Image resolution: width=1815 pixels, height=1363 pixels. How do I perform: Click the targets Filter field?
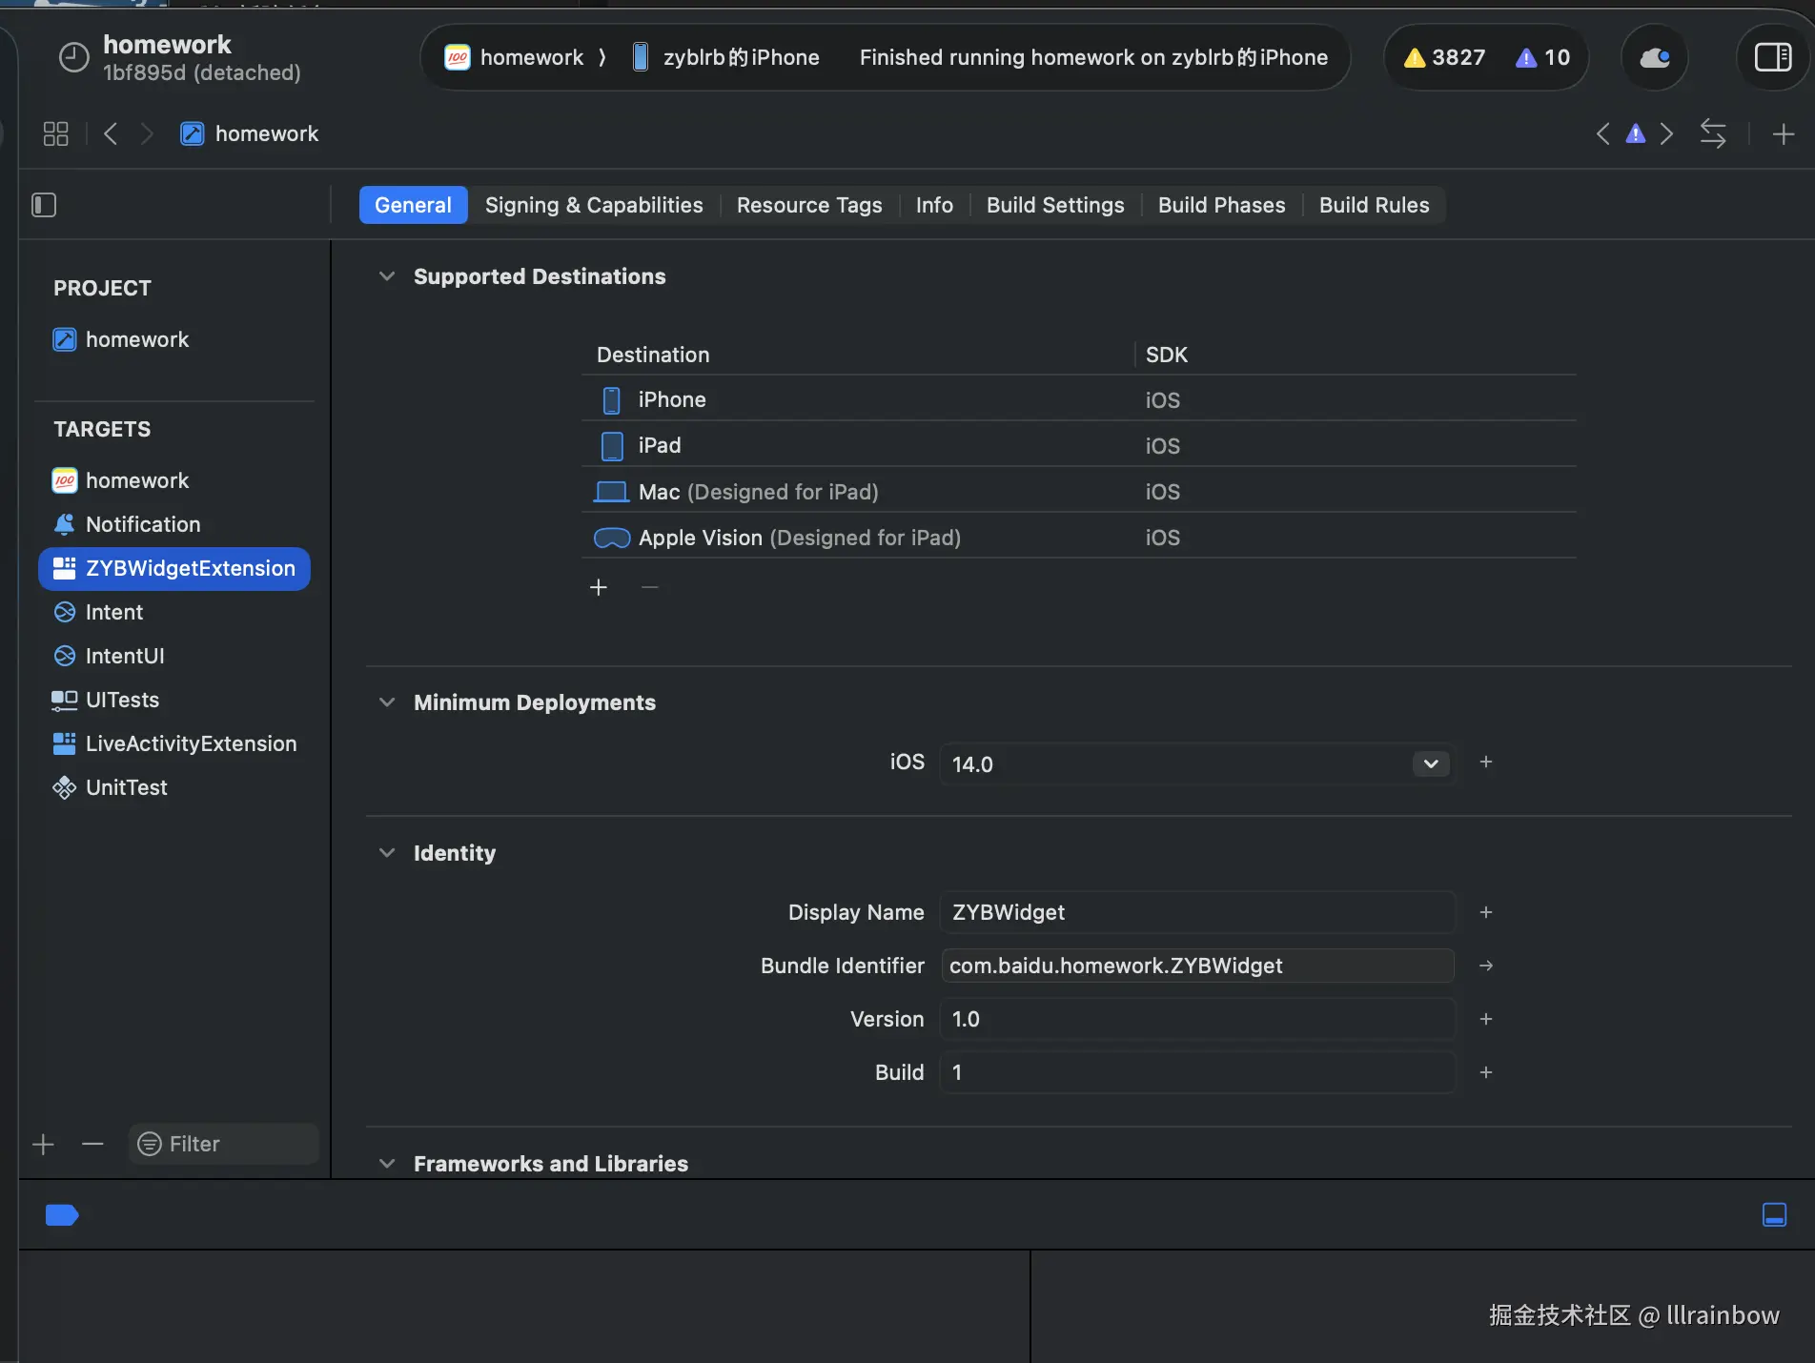[x=223, y=1144]
